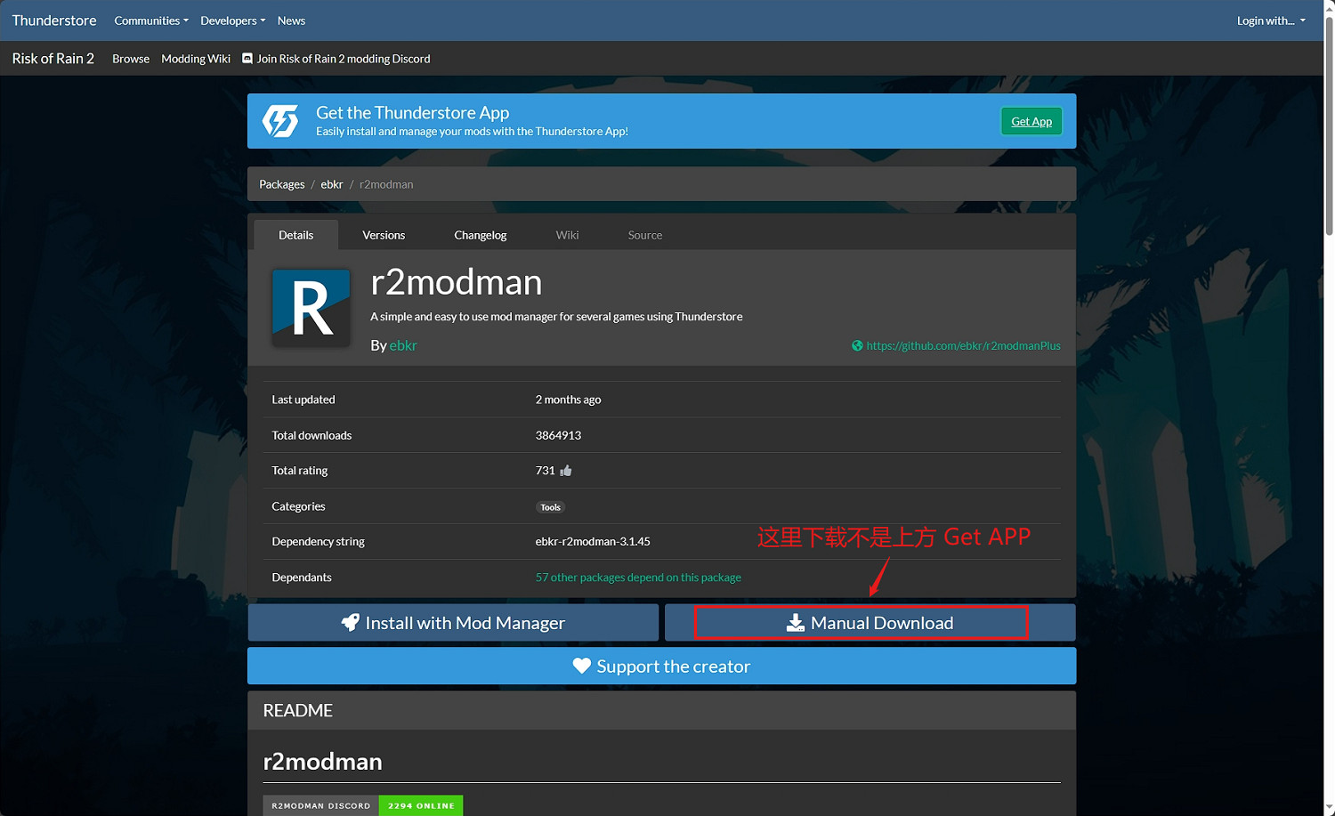Viewport: 1335px width, 816px height.
Task: Expand the Login with dropdown
Action: coord(1271,20)
